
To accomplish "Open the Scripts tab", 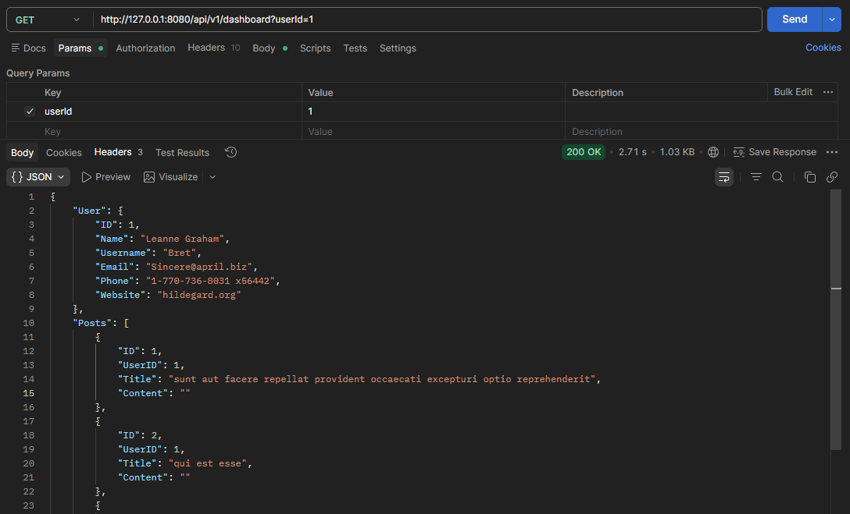I will click(x=315, y=48).
